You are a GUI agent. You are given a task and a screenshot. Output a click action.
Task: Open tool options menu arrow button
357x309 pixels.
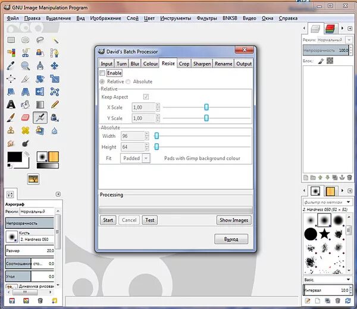(58, 194)
